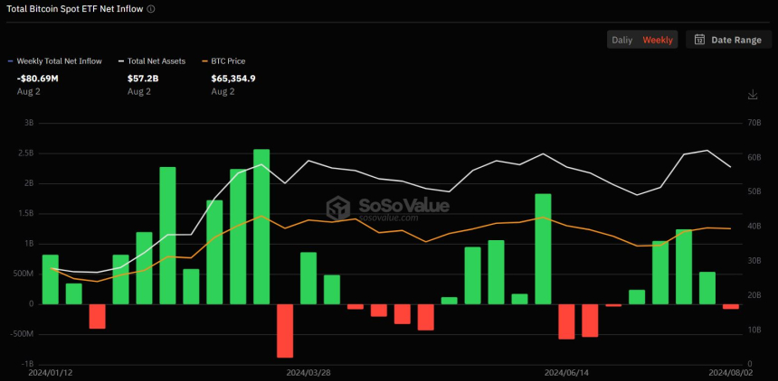Image resolution: width=778 pixels, height=381 pixels.
Task: Select the largest red outflow bar
Action: pyautogui.click(x=285, y=330)
